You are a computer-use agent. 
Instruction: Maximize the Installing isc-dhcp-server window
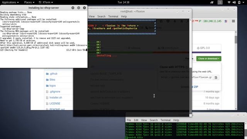(x=79, y=8)
